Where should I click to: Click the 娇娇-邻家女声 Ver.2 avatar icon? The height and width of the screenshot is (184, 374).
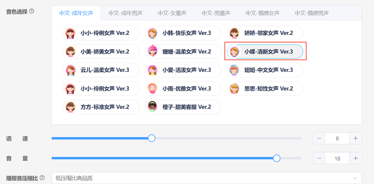(x=234, y=33)
